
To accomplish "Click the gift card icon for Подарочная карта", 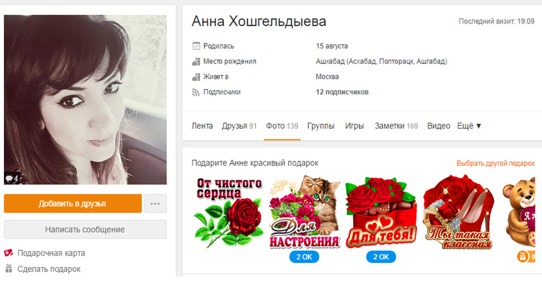I will pyautogui.click(x=9, y=253).
